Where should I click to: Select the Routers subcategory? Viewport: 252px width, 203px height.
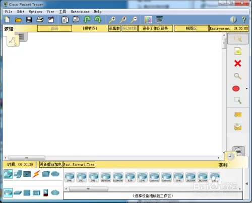pos(8,192)
